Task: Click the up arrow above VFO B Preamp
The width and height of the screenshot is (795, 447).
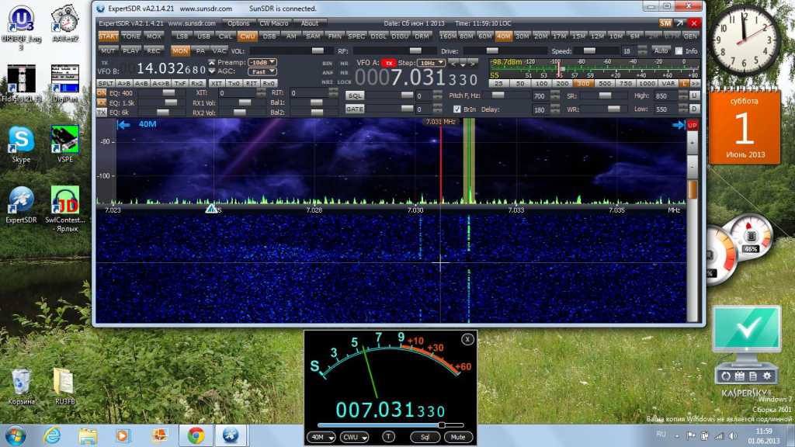Action: [x=212, y=62]
